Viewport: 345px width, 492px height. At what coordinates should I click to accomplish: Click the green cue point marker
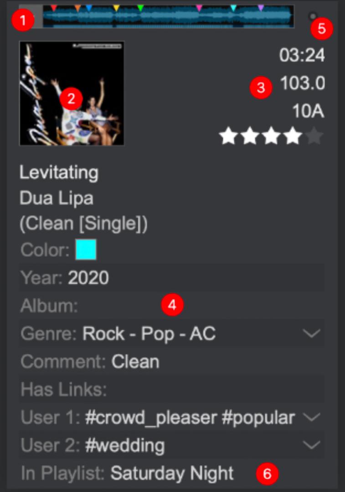140,8
